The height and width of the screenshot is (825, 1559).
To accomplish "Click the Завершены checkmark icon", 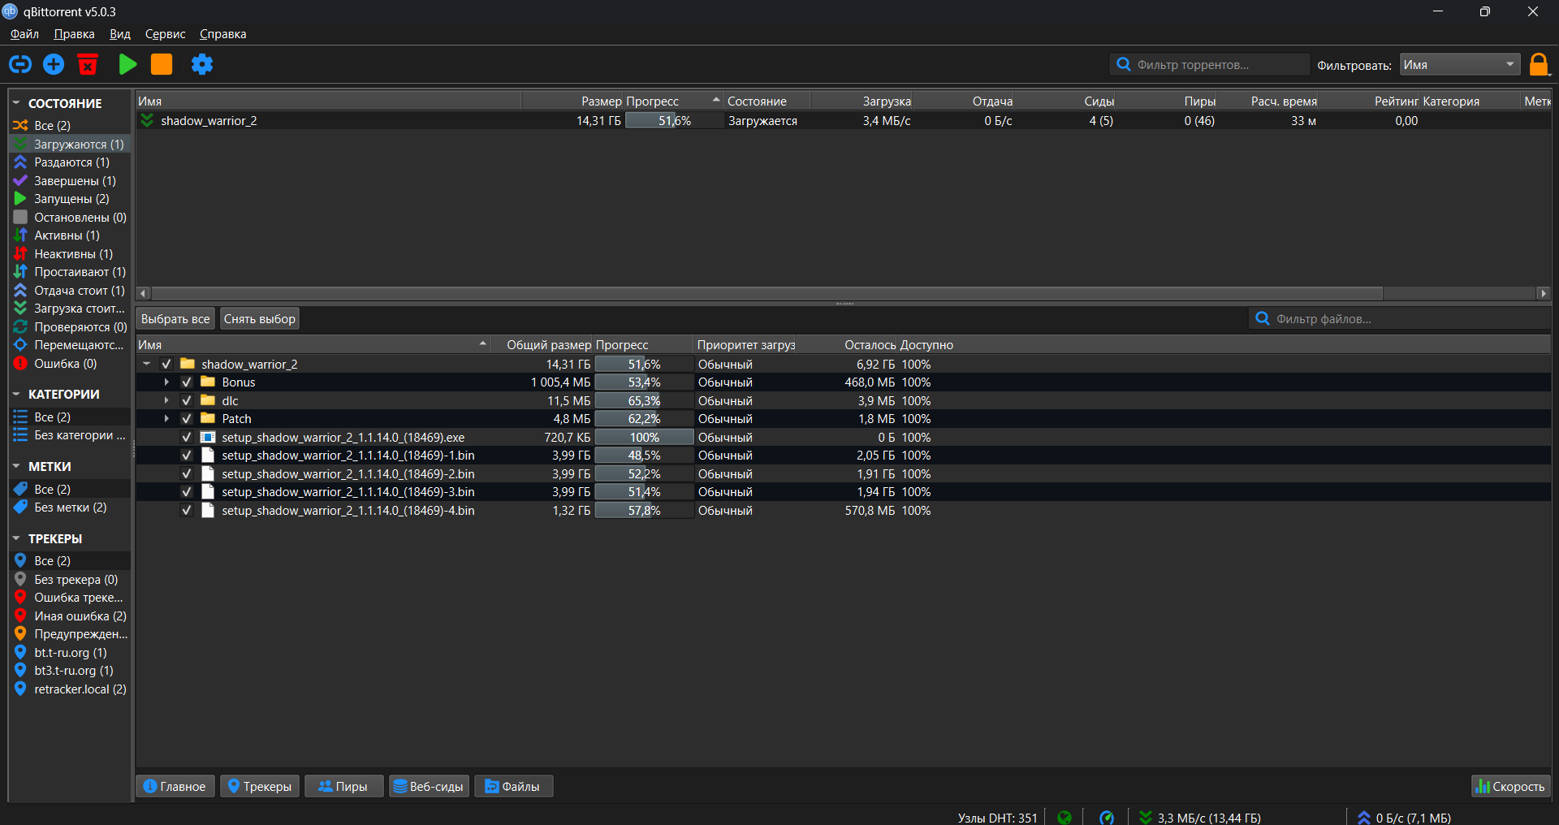I will click(20, 180).
